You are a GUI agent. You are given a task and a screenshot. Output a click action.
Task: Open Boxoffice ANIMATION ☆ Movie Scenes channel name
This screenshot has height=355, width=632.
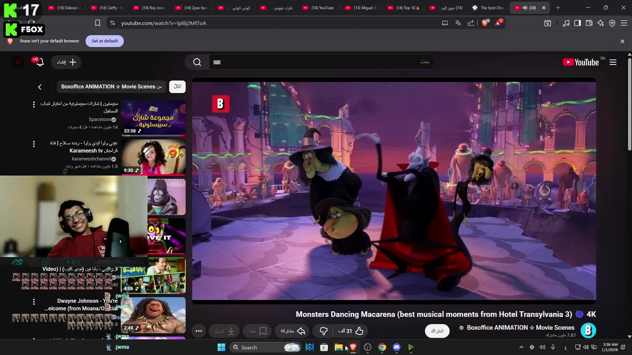520,327
